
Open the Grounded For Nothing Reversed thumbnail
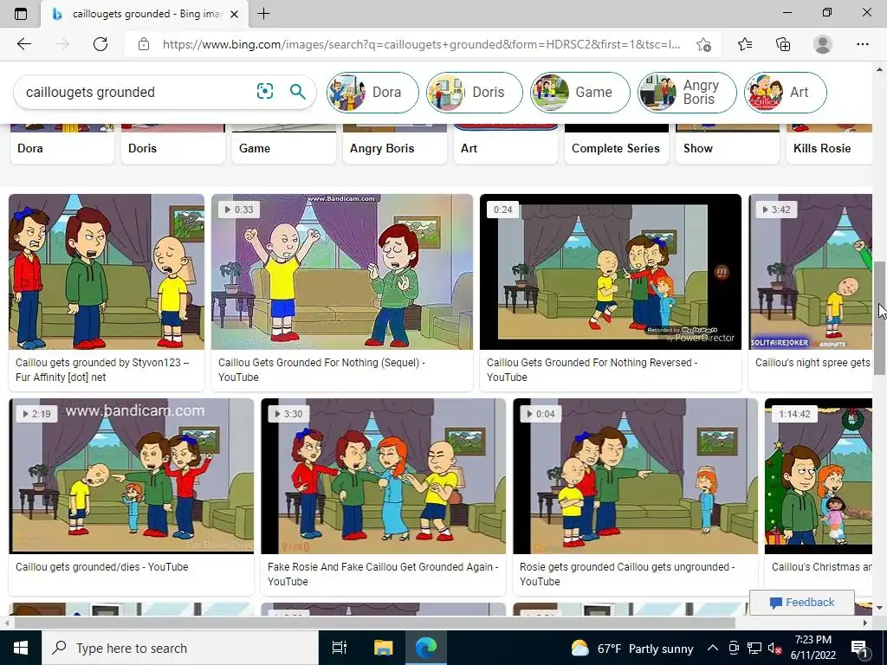pyautogui.click(x=611, y=271)
